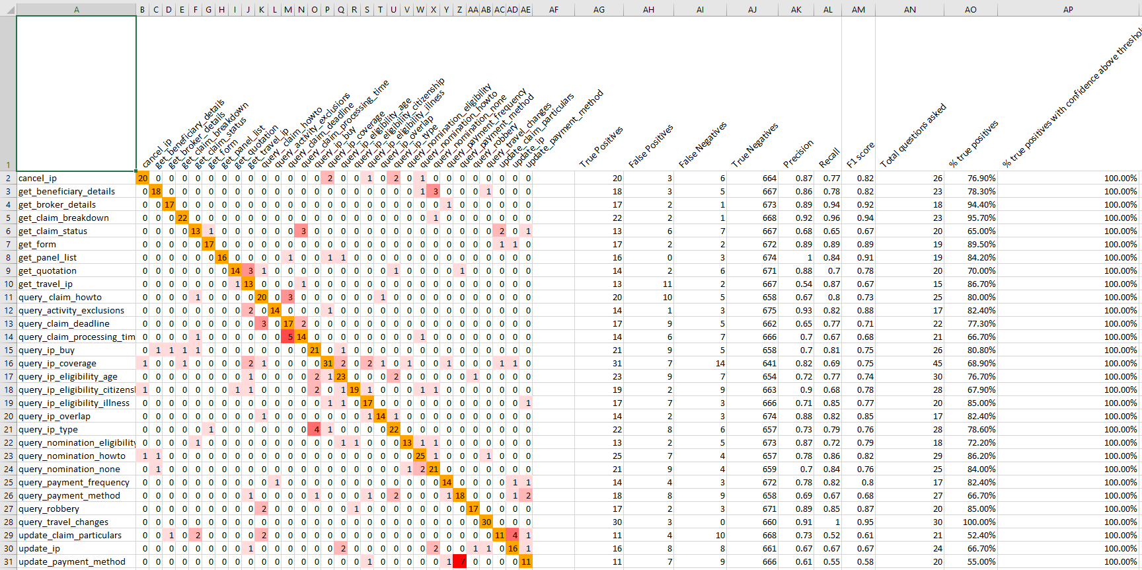Click the 'False Negatives' header cell
This screenshot has height=570, width=1142.
point(703,145)
